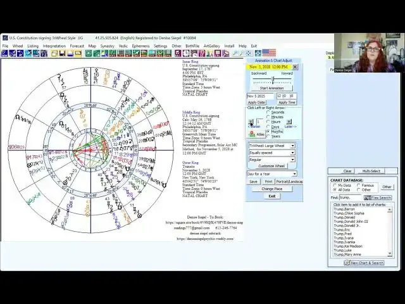Click the question mark toolbar icon

coord(202,53)
